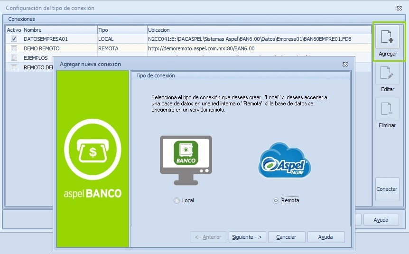This screenshot has width=409, height=254.
Task: Click the Tipo column header
Action: pyautogui.click(x=122, y=30)
